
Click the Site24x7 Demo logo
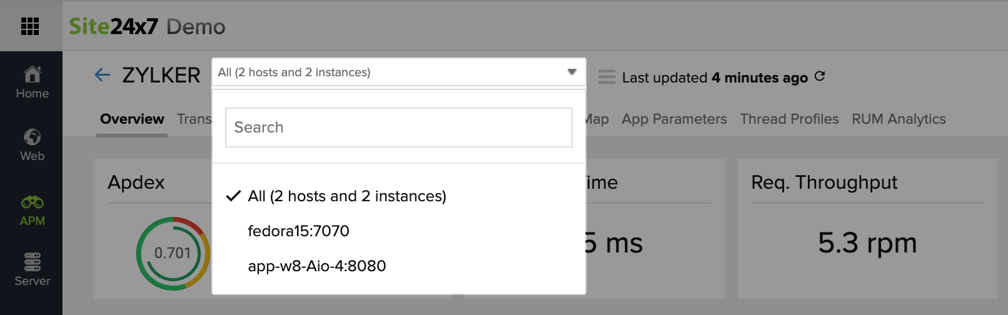147,26
